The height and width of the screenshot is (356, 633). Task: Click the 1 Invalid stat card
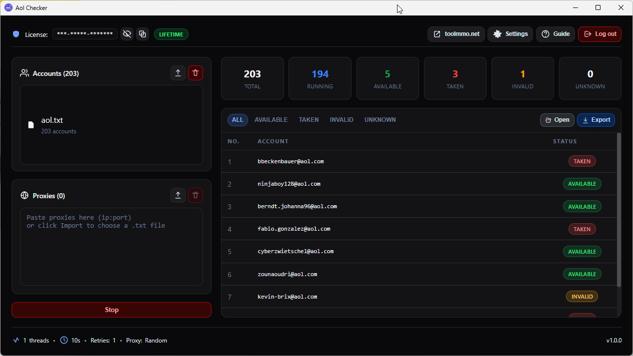522,78
